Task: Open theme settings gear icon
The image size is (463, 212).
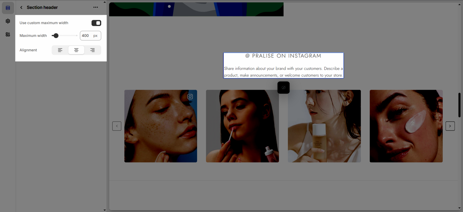Action: click(8, 21)
